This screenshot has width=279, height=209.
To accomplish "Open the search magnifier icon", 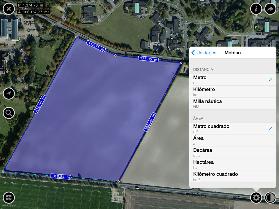I will click(x=9, y=113).
